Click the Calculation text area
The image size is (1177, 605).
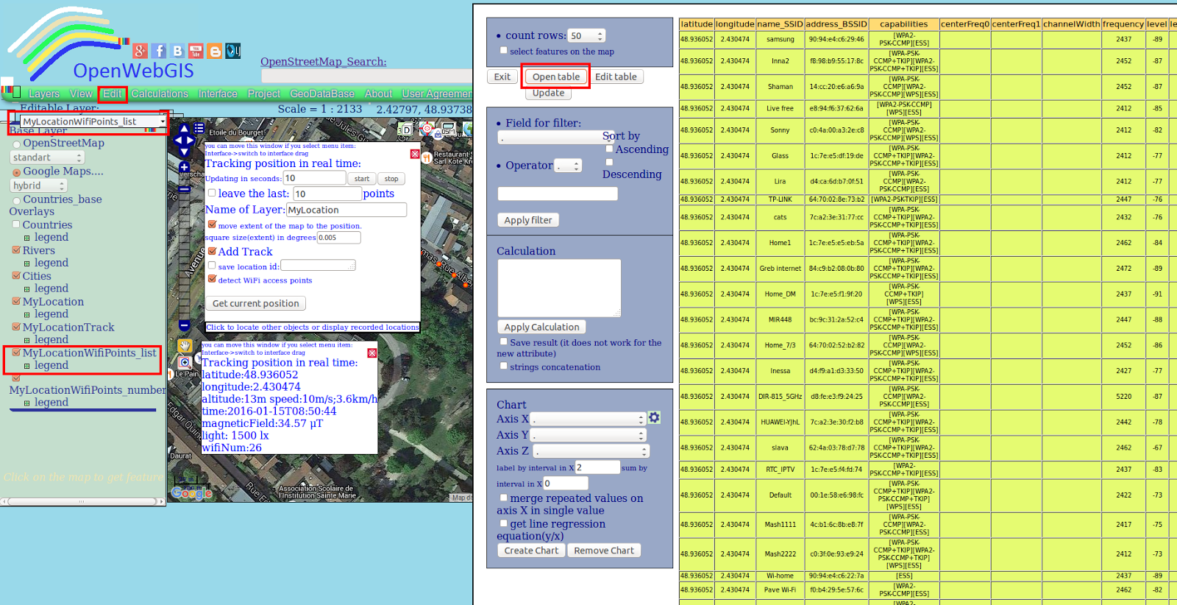click(559, 288)
